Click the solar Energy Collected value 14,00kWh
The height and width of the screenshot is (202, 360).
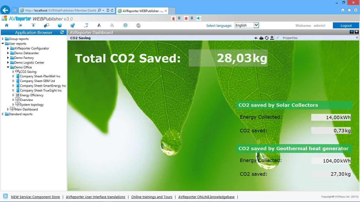click(331, 117)
